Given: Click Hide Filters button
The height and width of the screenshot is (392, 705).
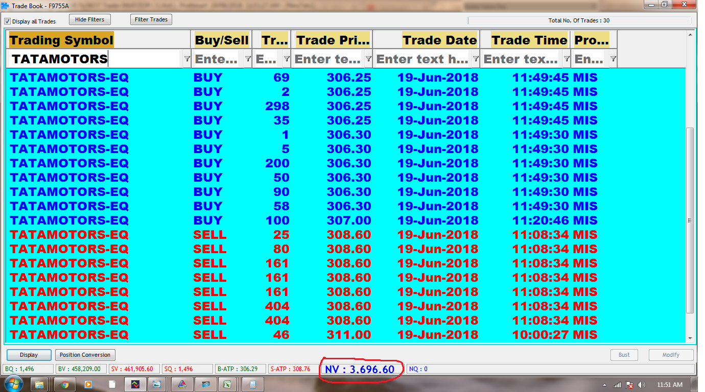Looking at the screenshot, I should [x=89, y=19].
